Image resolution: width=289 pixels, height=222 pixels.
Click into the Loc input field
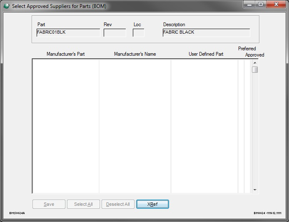138,33
